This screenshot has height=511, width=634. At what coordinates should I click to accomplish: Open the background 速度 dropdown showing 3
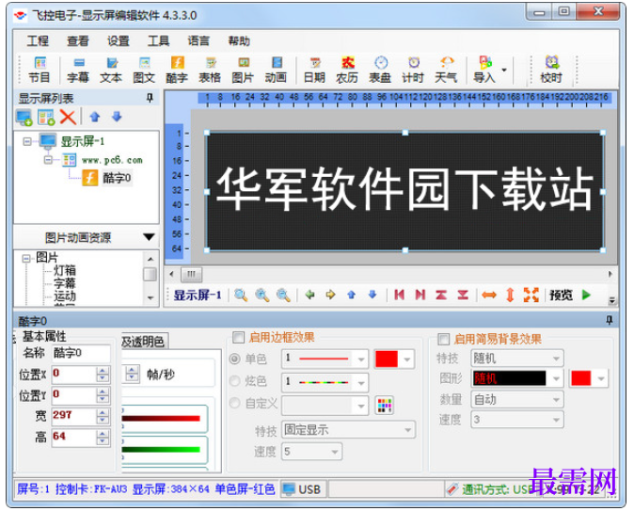click(x=517, y=420)
